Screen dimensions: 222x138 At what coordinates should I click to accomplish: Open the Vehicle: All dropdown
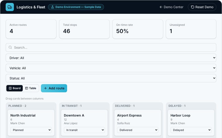tap(111, 68)
